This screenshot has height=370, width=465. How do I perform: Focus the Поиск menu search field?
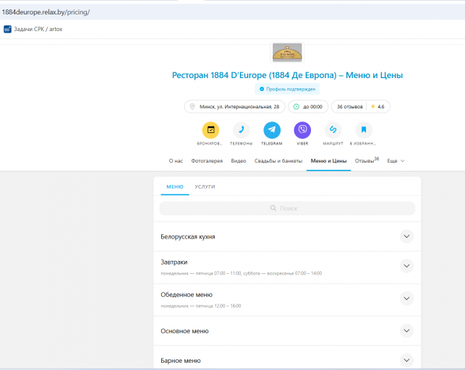287,208
